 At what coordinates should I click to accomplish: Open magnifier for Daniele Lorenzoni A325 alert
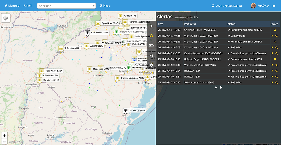276,53
